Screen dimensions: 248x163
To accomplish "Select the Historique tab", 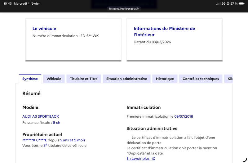I will coord(165,79).
